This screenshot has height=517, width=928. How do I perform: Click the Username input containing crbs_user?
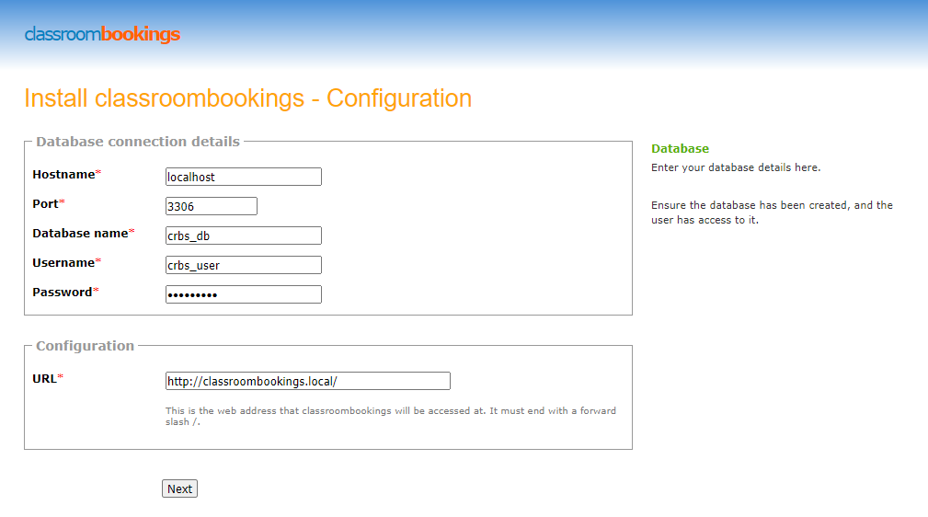[x=243, y=265]
